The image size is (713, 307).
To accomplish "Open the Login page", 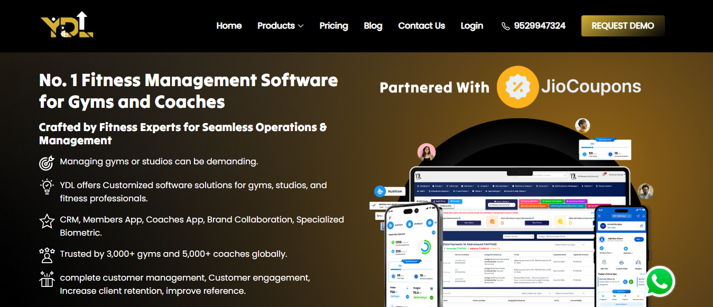I will pyautogui.click(x=471, y=25).
